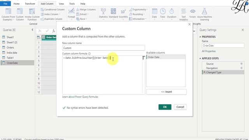Open Scientific operations menu
Viewport: 249px width, 140px height.
(123, 14)
